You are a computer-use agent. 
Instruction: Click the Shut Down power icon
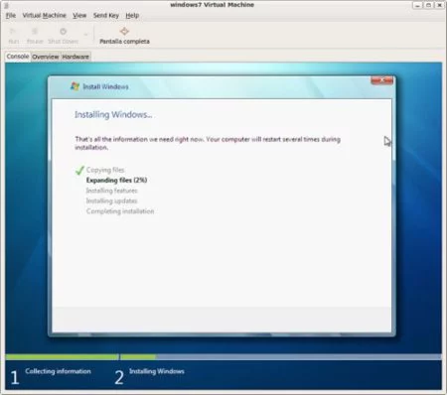(63, 32)
